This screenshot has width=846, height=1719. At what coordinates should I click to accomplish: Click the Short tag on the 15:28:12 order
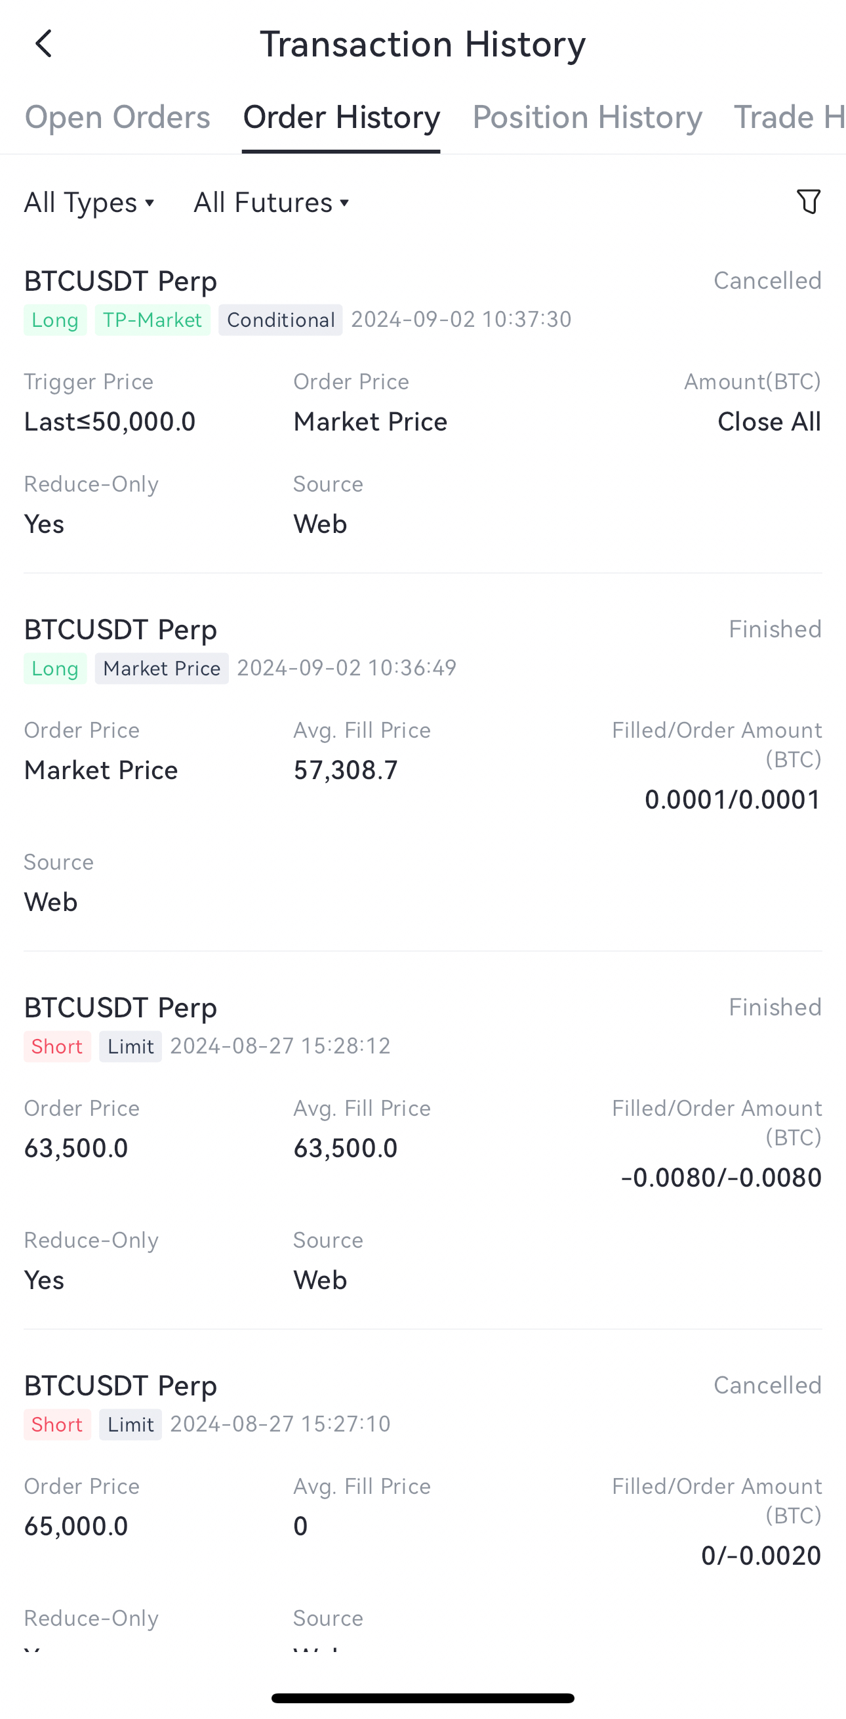pos(56,1046)
